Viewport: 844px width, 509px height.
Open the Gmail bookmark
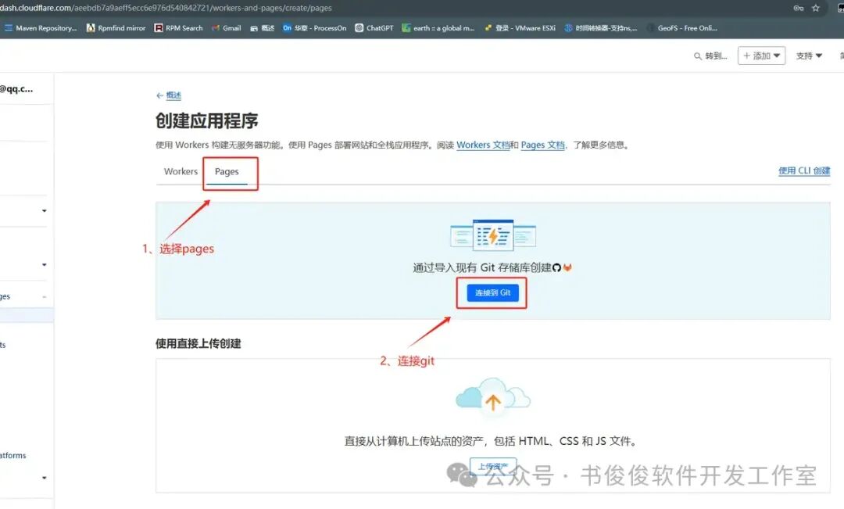(x=226, y=28)
